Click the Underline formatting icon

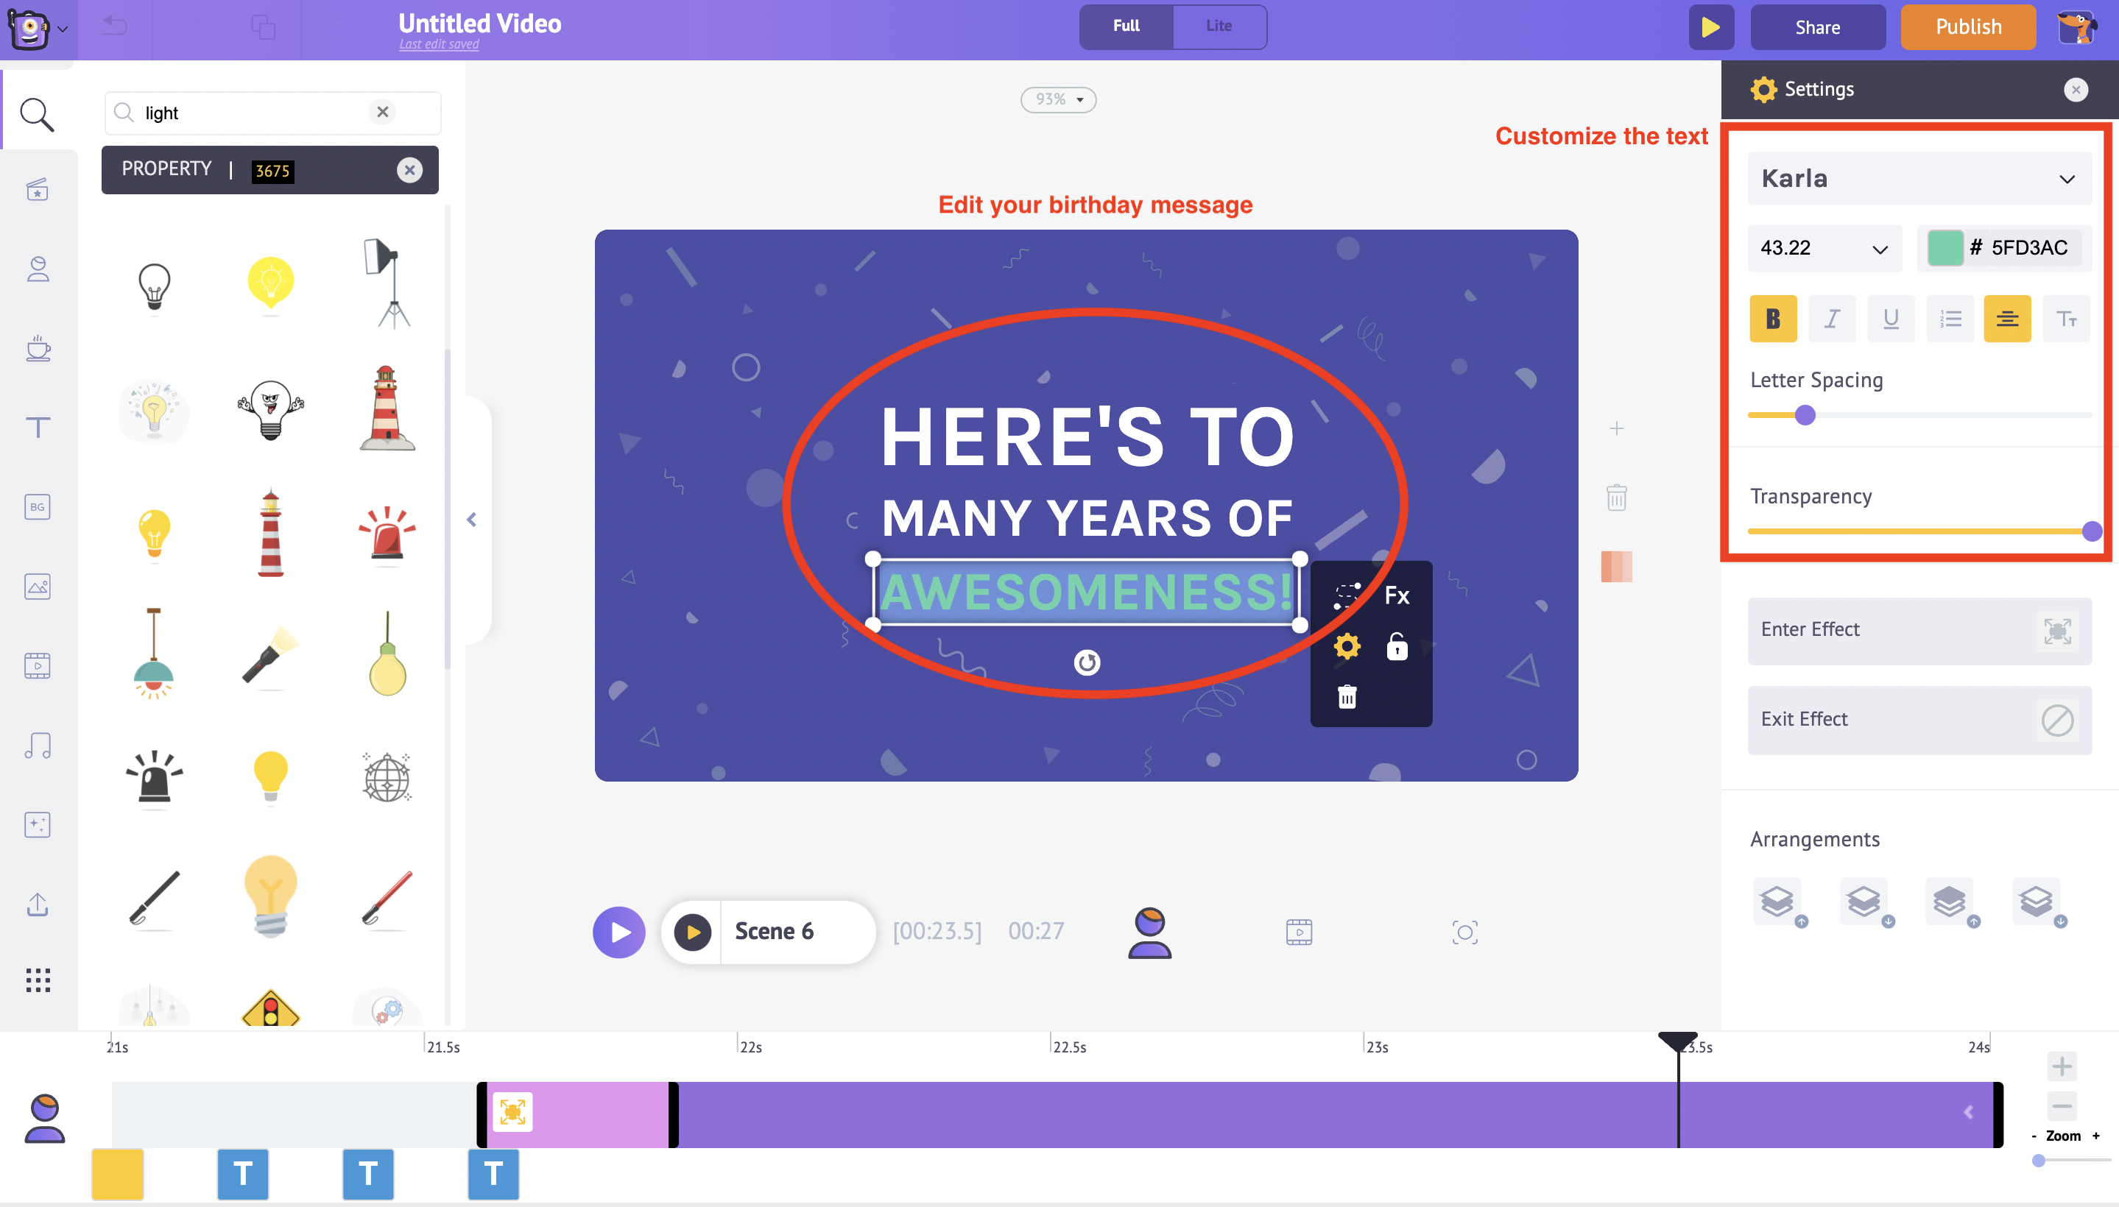[1889, 317]
